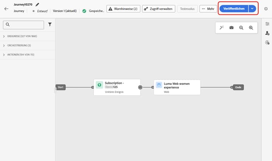Image resolution: width=272 pixels, height=161 pixels.
Task: Open the profile attributes icon in right rail
Action: 267,33
